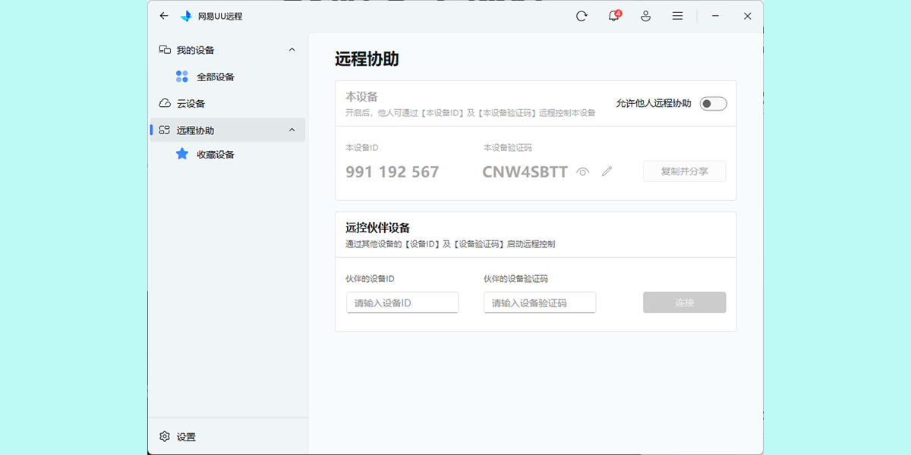Collapse the 我的设备 section
Viewport: 911px width, 455px height.
pyautogui.click(x=292, y=49)
